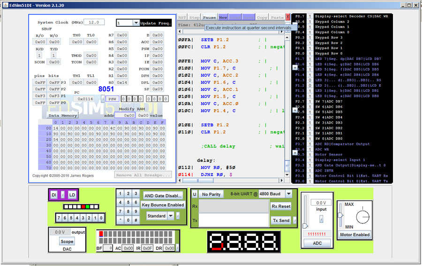Toggle switch 5 in the switch bank
The height and width of the screenshot is (266, 422).
71,218
